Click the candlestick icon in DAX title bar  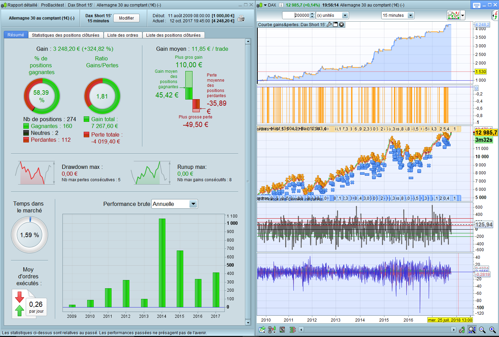(260, 5)
